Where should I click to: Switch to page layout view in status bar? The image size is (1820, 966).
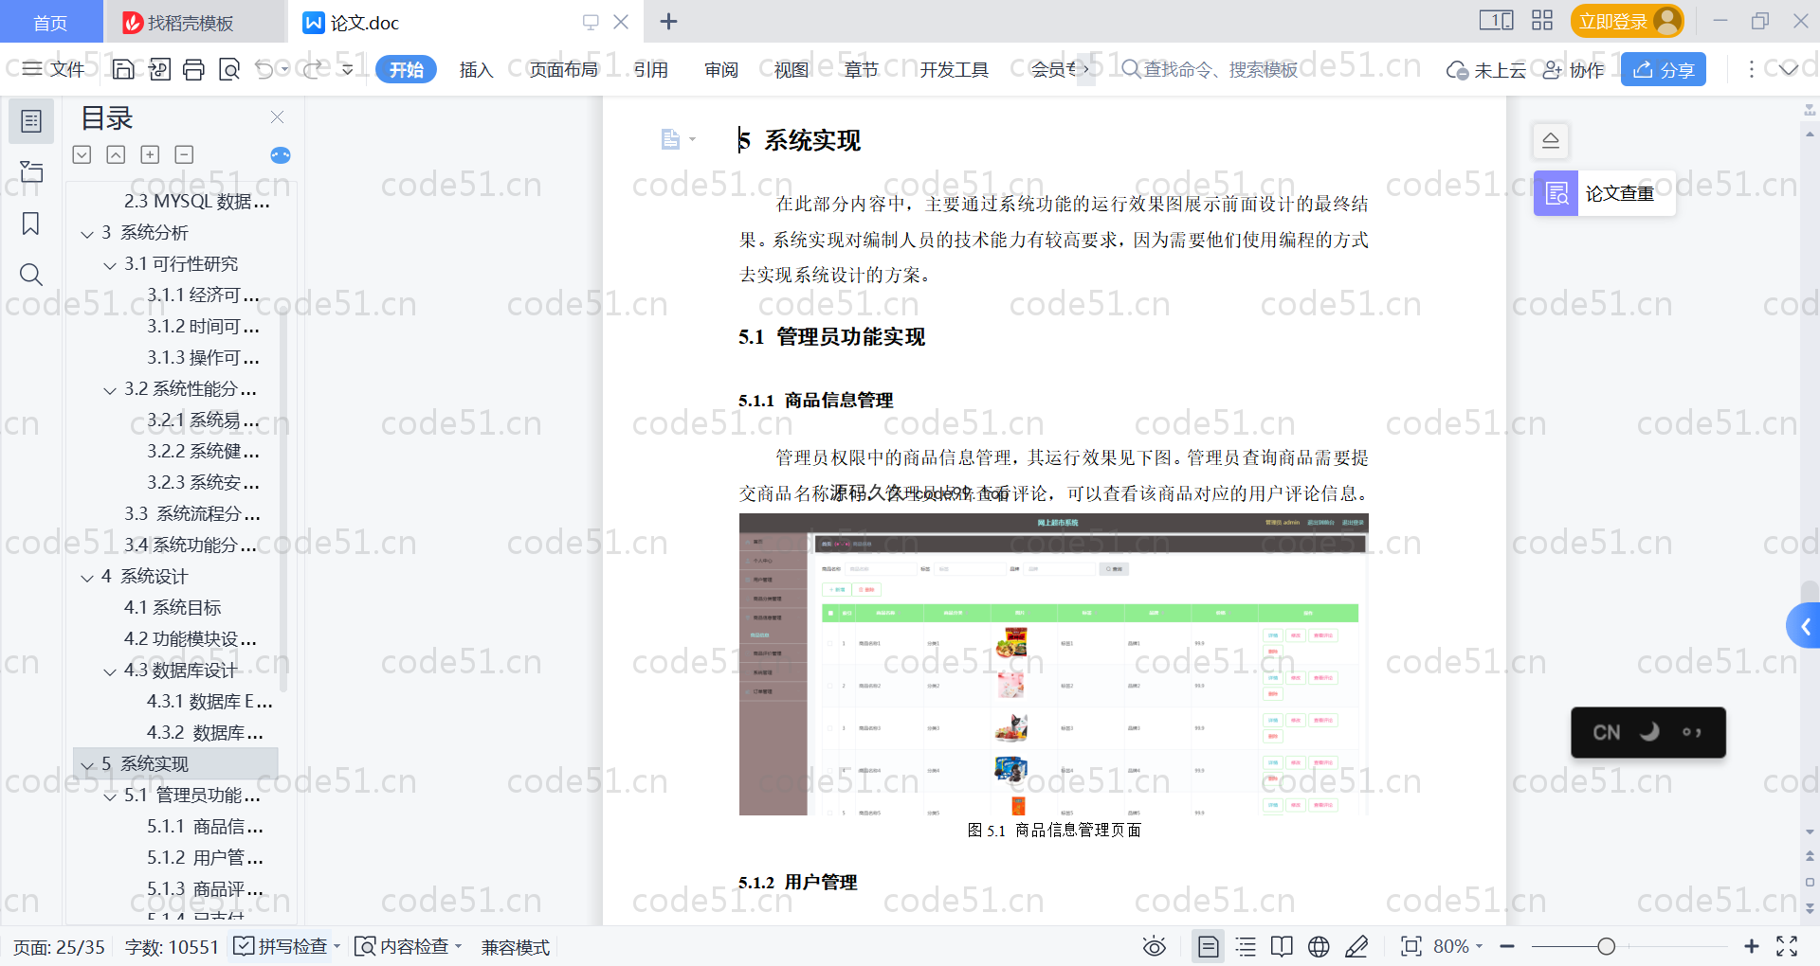click(x=1209, y=946)
